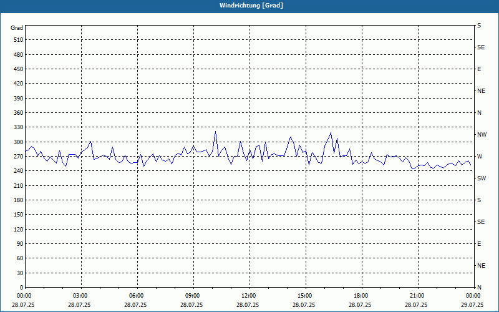Select the 480 degree axis label

point(19,55)
